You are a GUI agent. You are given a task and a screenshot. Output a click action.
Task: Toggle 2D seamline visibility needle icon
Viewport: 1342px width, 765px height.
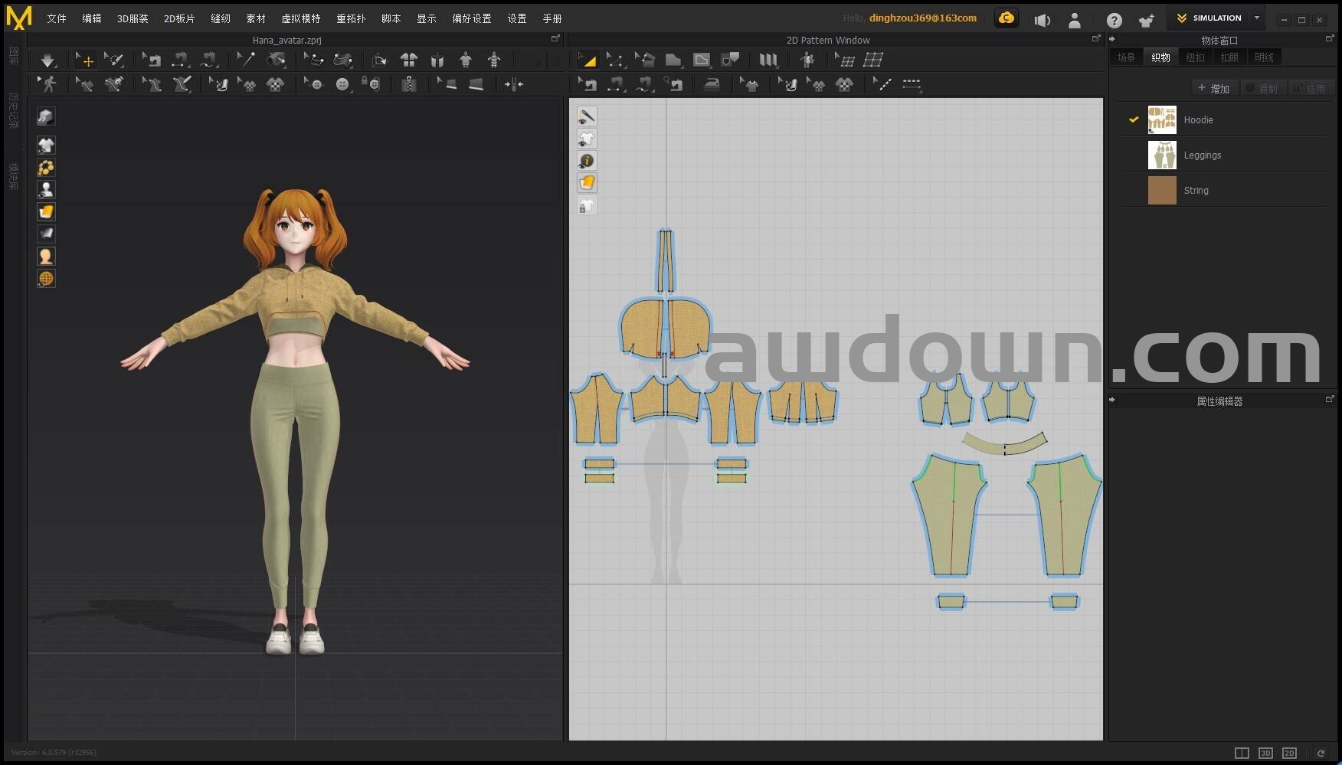click(x=587, y=116)
